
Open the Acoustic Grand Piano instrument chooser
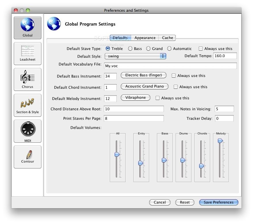point(144,86)
